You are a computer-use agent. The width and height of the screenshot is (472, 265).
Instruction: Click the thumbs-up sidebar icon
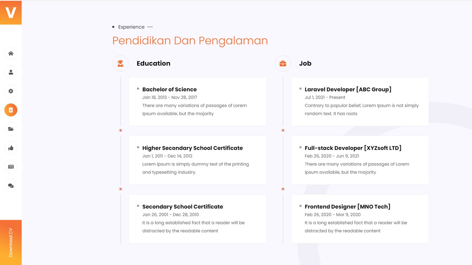click(x=11, y=148)
